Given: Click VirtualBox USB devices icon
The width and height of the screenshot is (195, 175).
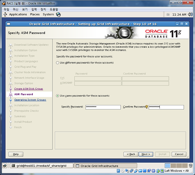Looking at the screenshot, I should [136, 171].
